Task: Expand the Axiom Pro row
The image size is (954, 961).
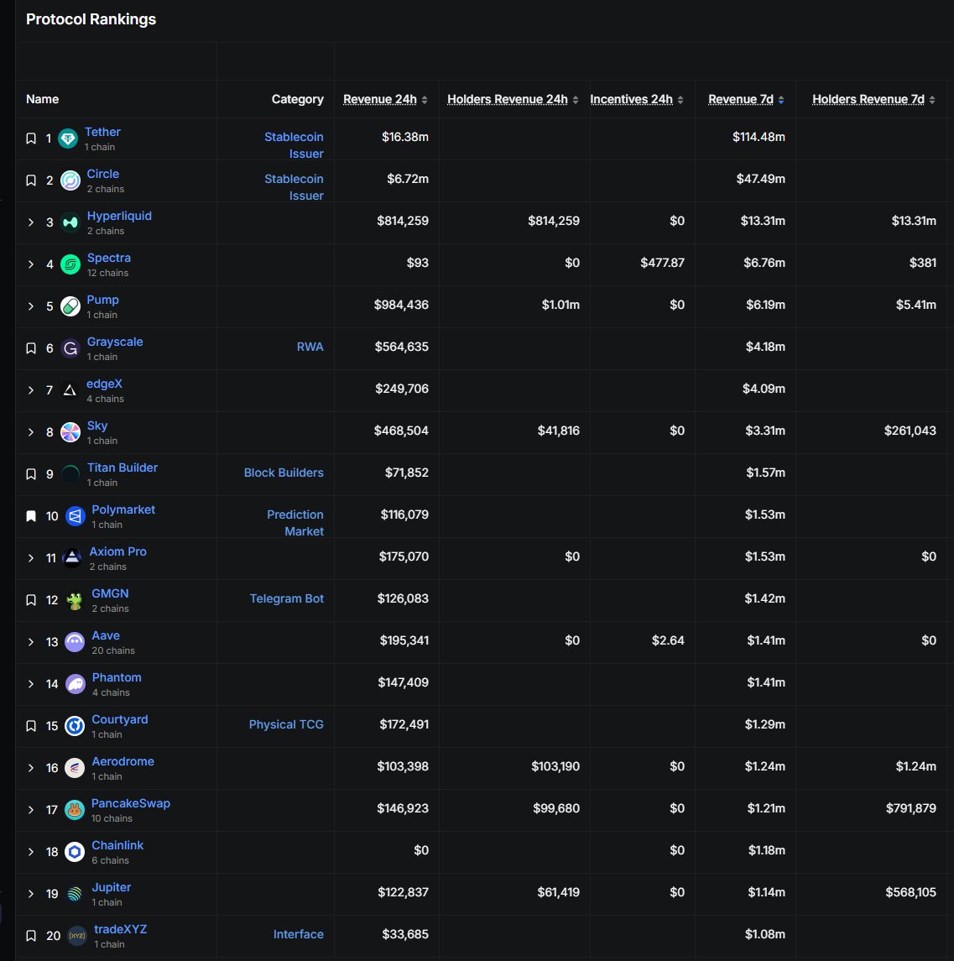Action: click(31, 558)
